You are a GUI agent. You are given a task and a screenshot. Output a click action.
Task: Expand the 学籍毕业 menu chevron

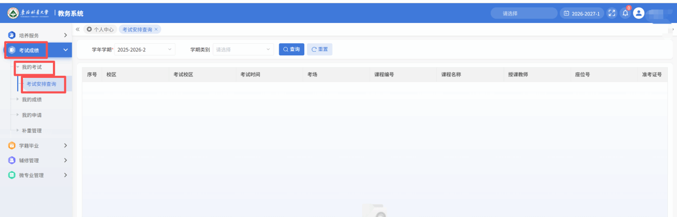click(x=65, y=145)
